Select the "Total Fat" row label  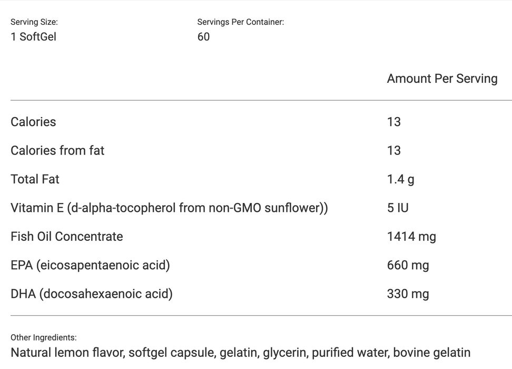pyautogui.click(x=35, y=179)
